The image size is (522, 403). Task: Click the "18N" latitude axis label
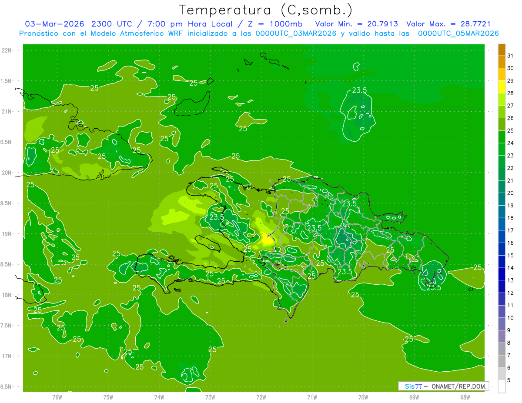[x=7, y=295]
